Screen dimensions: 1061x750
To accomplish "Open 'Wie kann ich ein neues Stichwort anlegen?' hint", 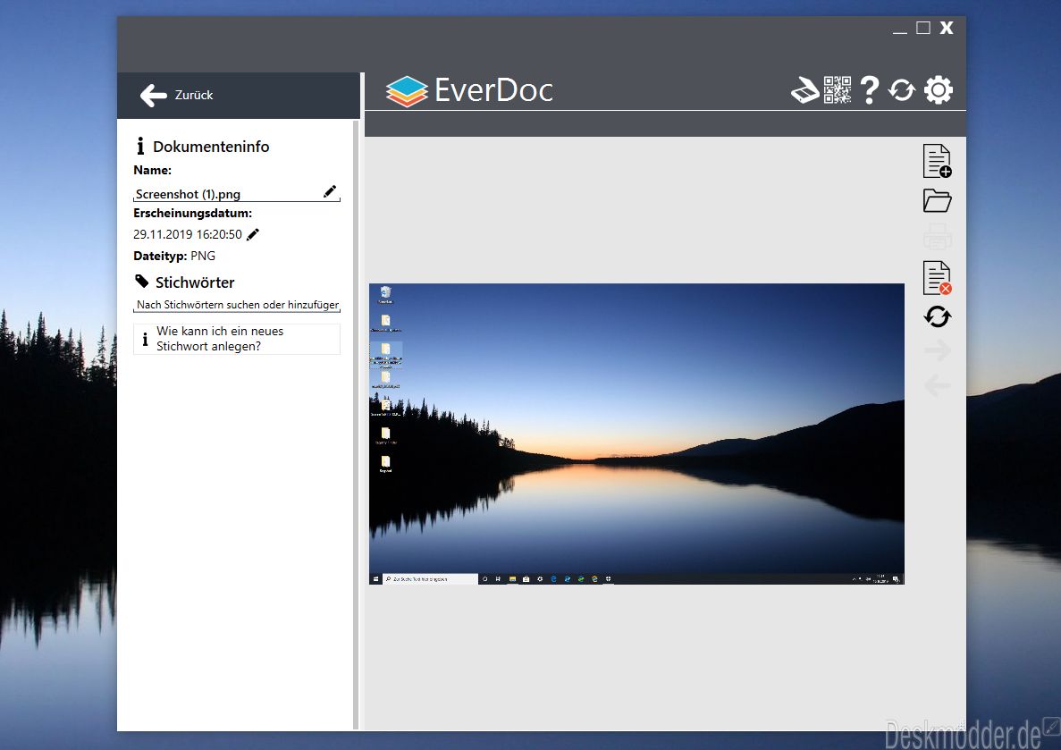I will coord(236,339).
